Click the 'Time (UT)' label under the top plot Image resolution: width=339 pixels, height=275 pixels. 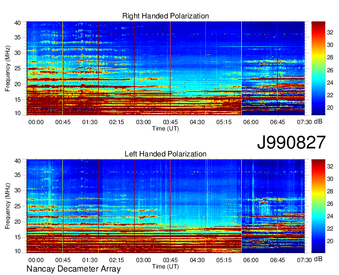click(166, 129)
